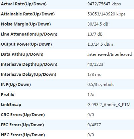Select the 53053/143920 kbps value

tap(107, 14)
